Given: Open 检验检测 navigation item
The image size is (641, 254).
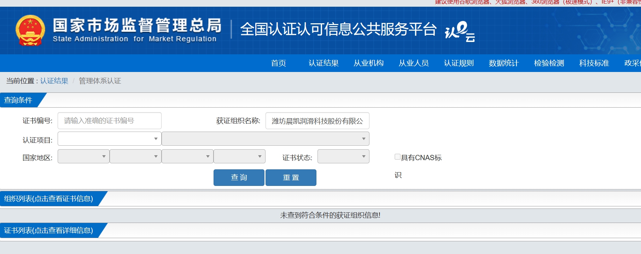Looking at the screenshot, I should coord(549,63).
